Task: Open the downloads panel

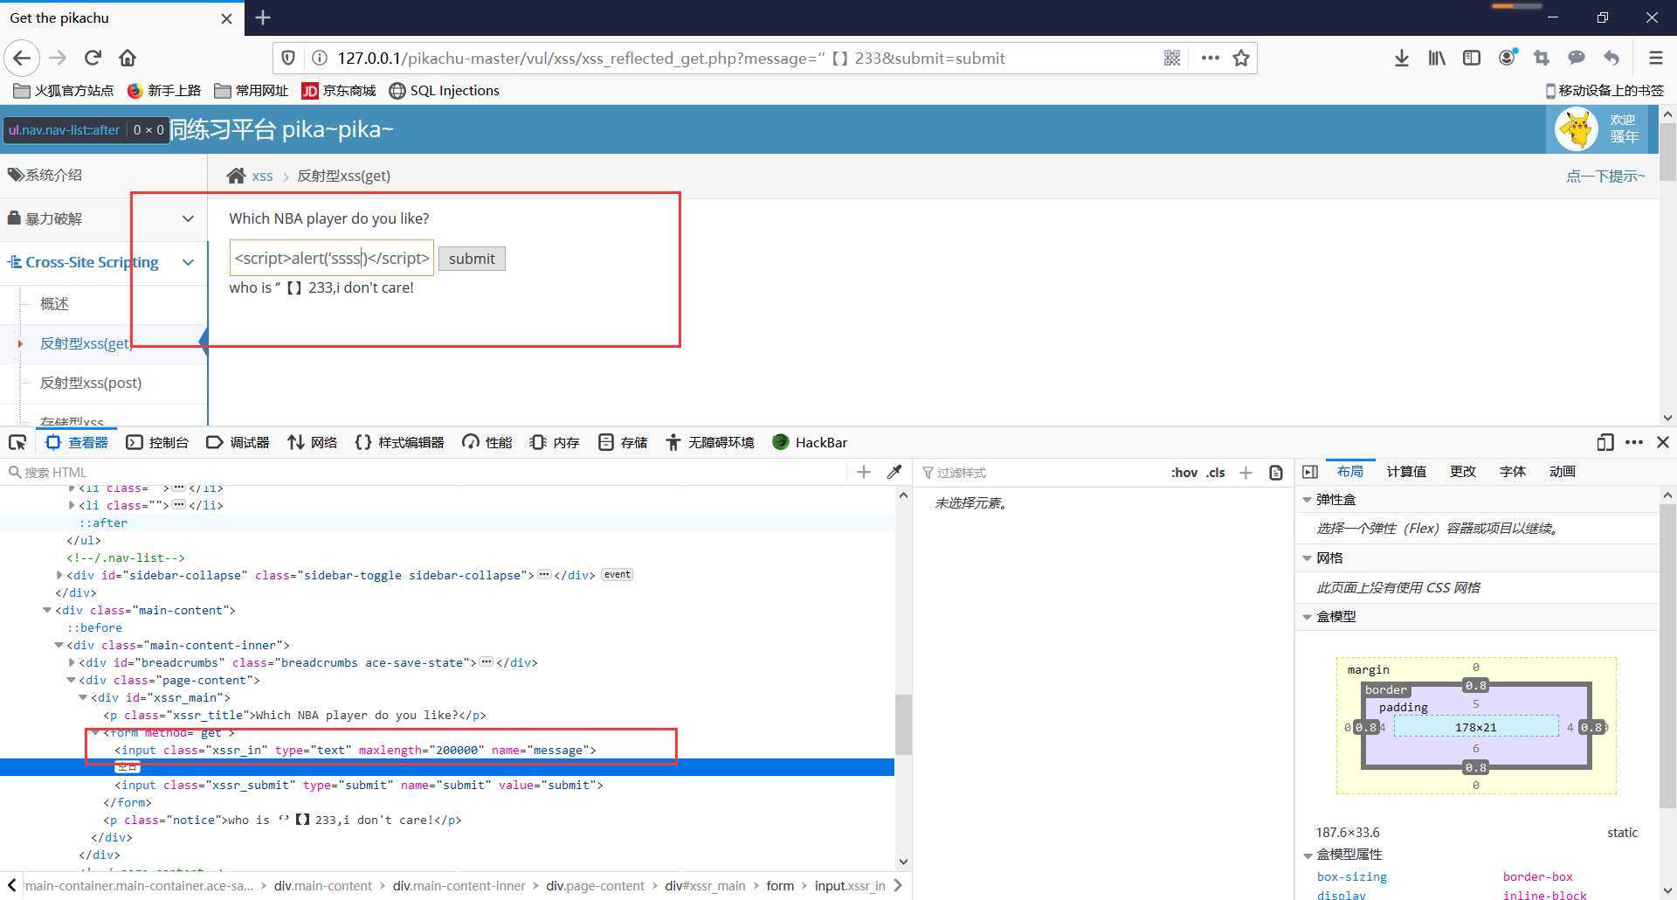Action: (1401, 59)
